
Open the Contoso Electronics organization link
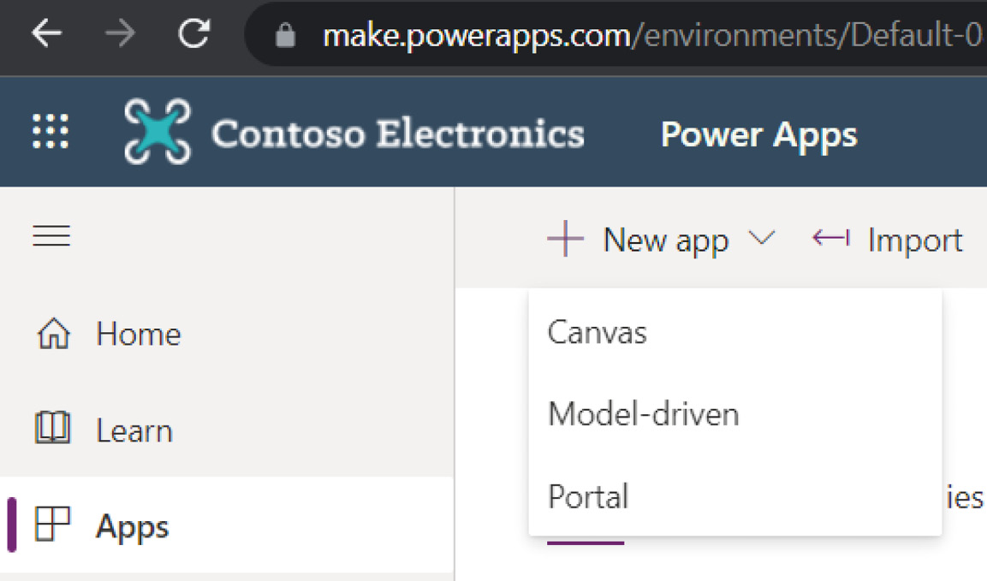[398, 133]
